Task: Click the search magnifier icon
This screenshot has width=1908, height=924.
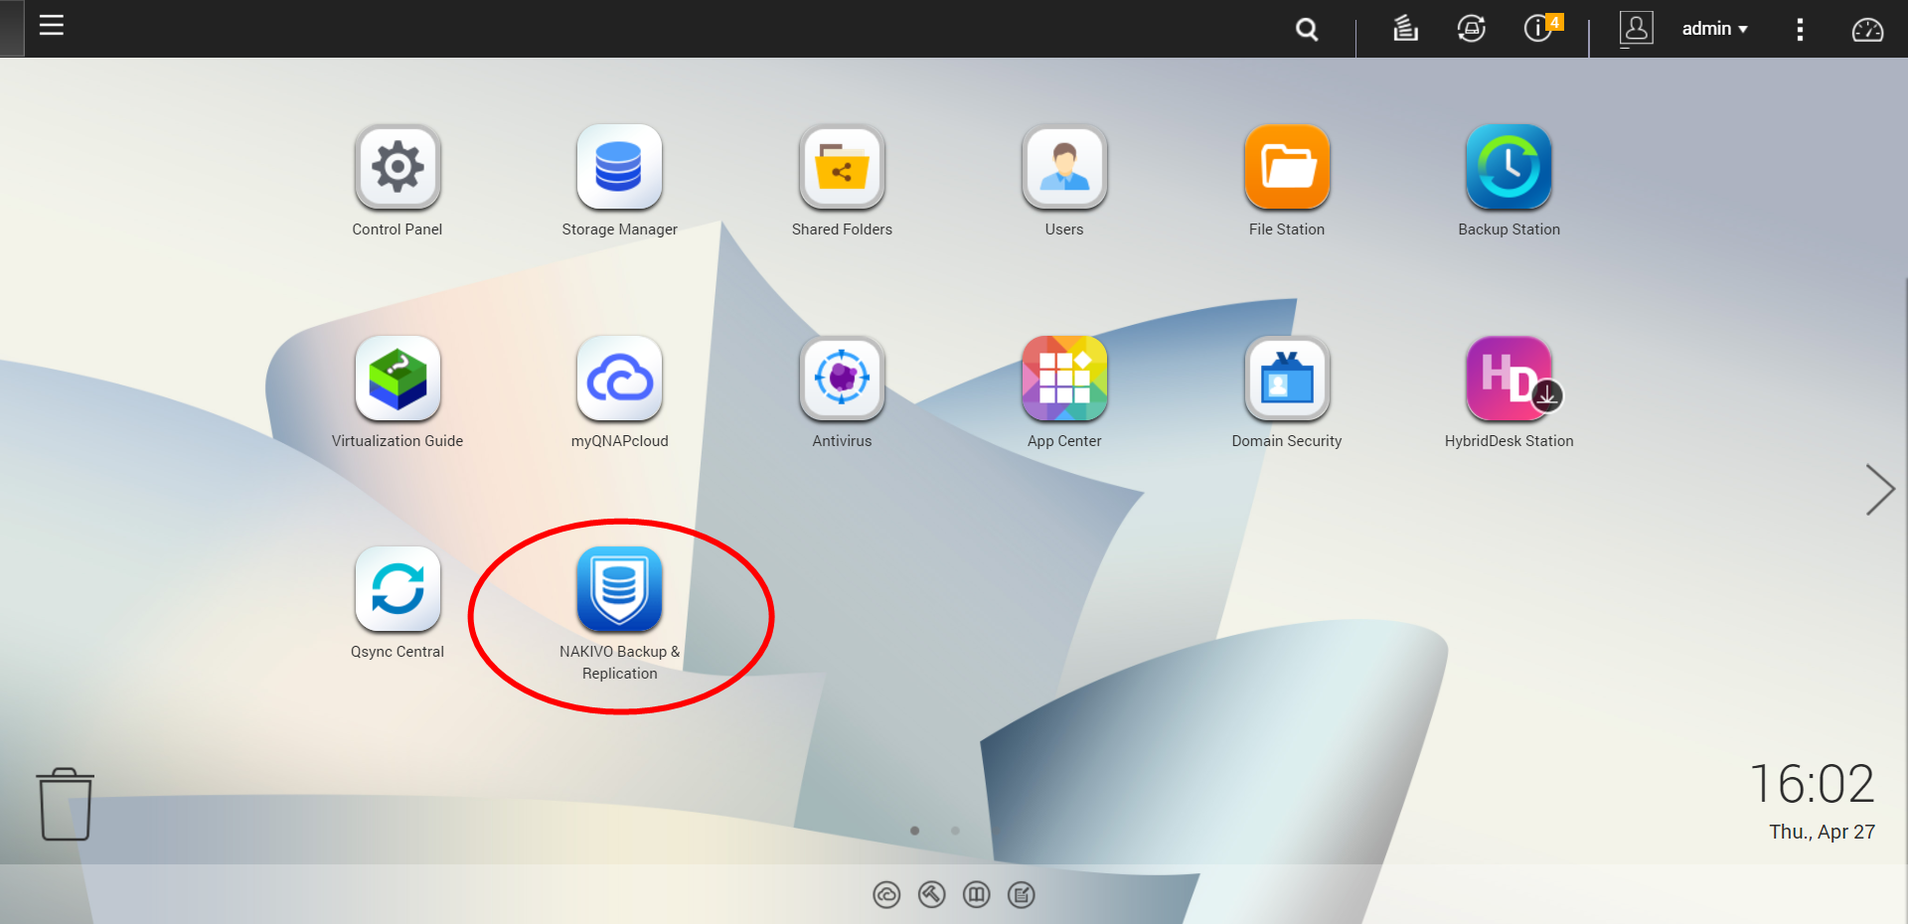Action: tap(1307, 30)
